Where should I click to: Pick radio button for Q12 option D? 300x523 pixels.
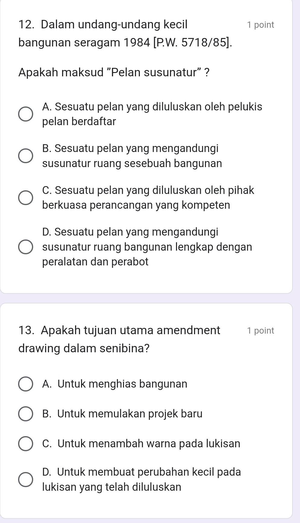26,247
